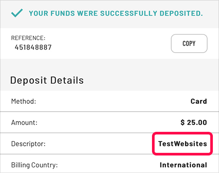
Task: Click the Card method value
Action: [199, 101]
